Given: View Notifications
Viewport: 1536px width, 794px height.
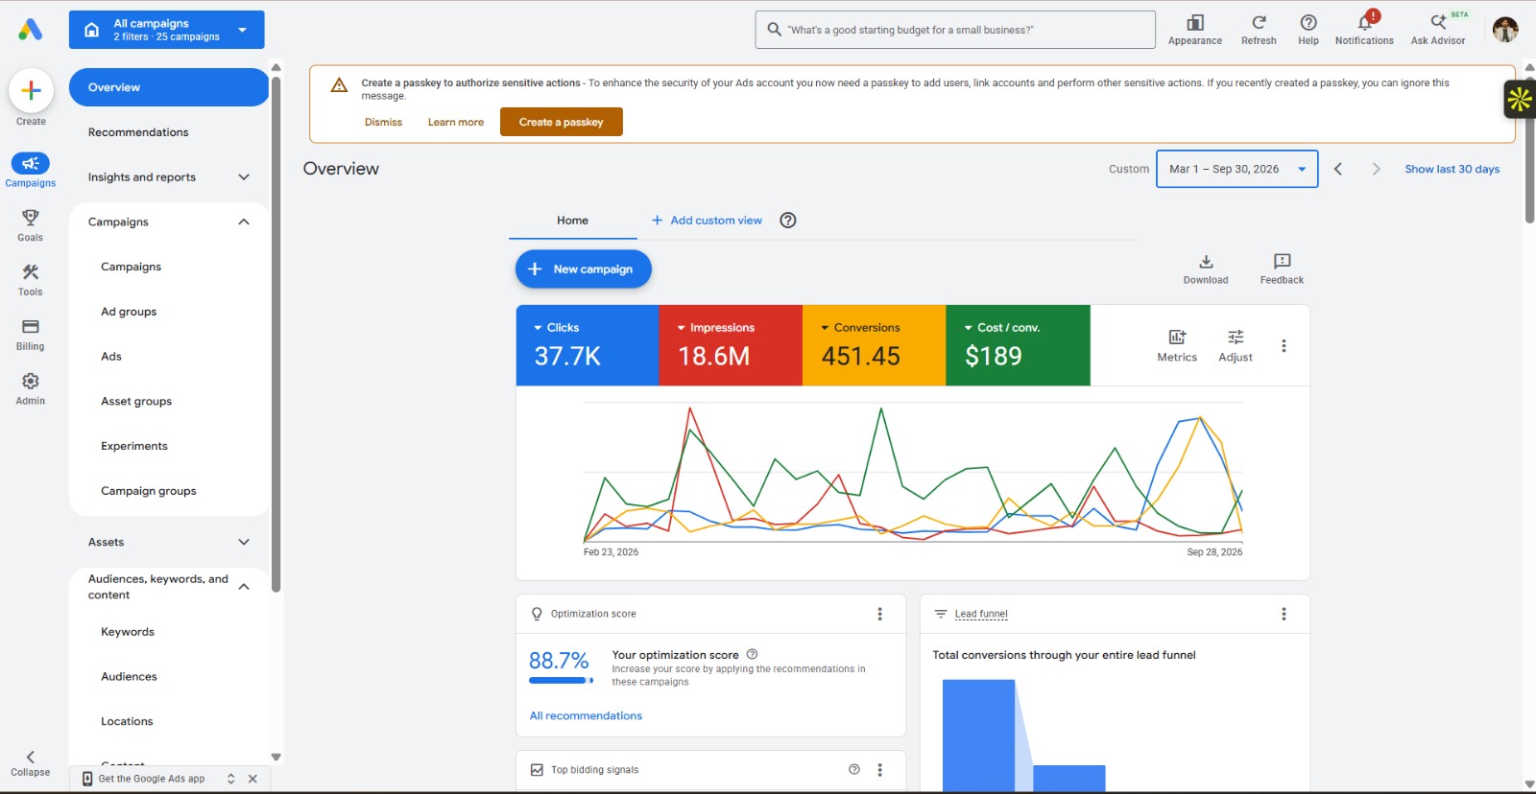Looking at the screenshot, I should click(1364, 30).
